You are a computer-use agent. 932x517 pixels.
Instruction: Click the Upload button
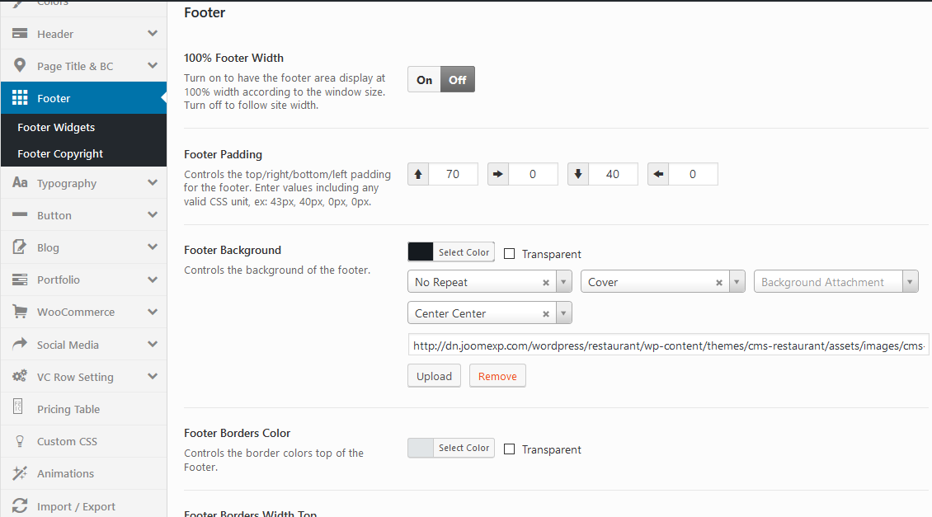[x=434, y=376]
